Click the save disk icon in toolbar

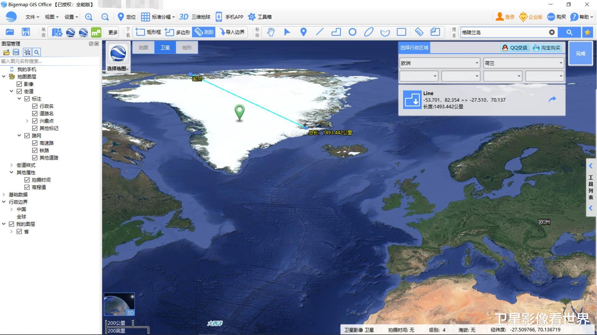coord(26,32)
